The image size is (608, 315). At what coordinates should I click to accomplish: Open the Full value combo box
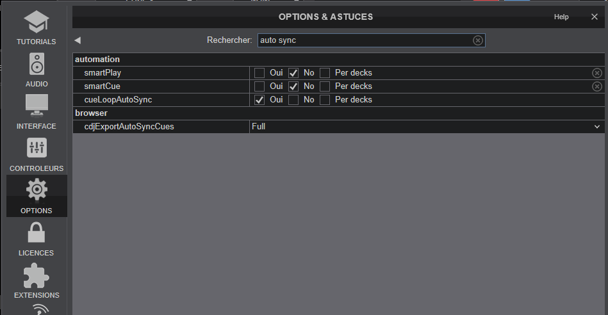[427, 127]
